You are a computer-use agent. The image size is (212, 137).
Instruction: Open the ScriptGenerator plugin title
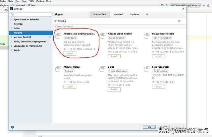(161, 67)
